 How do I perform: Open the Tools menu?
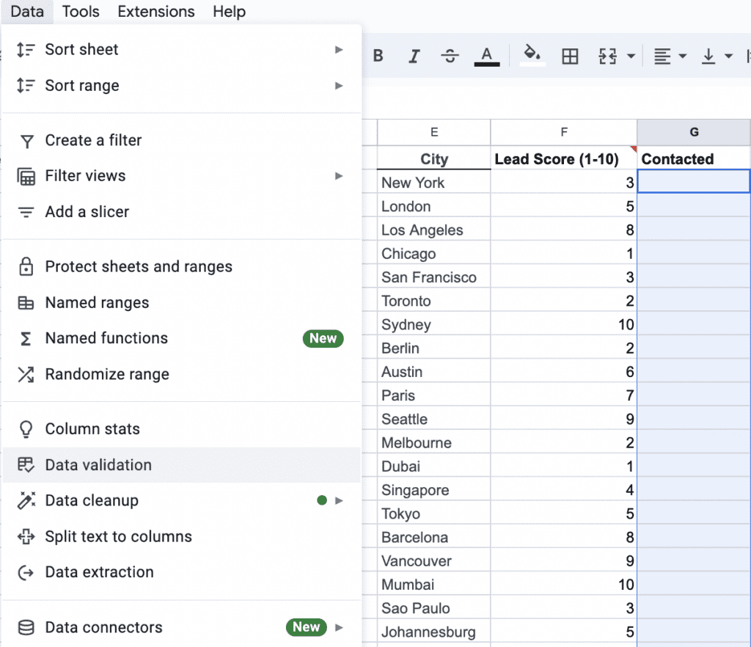pyautogui.click(x=80, y=11)
